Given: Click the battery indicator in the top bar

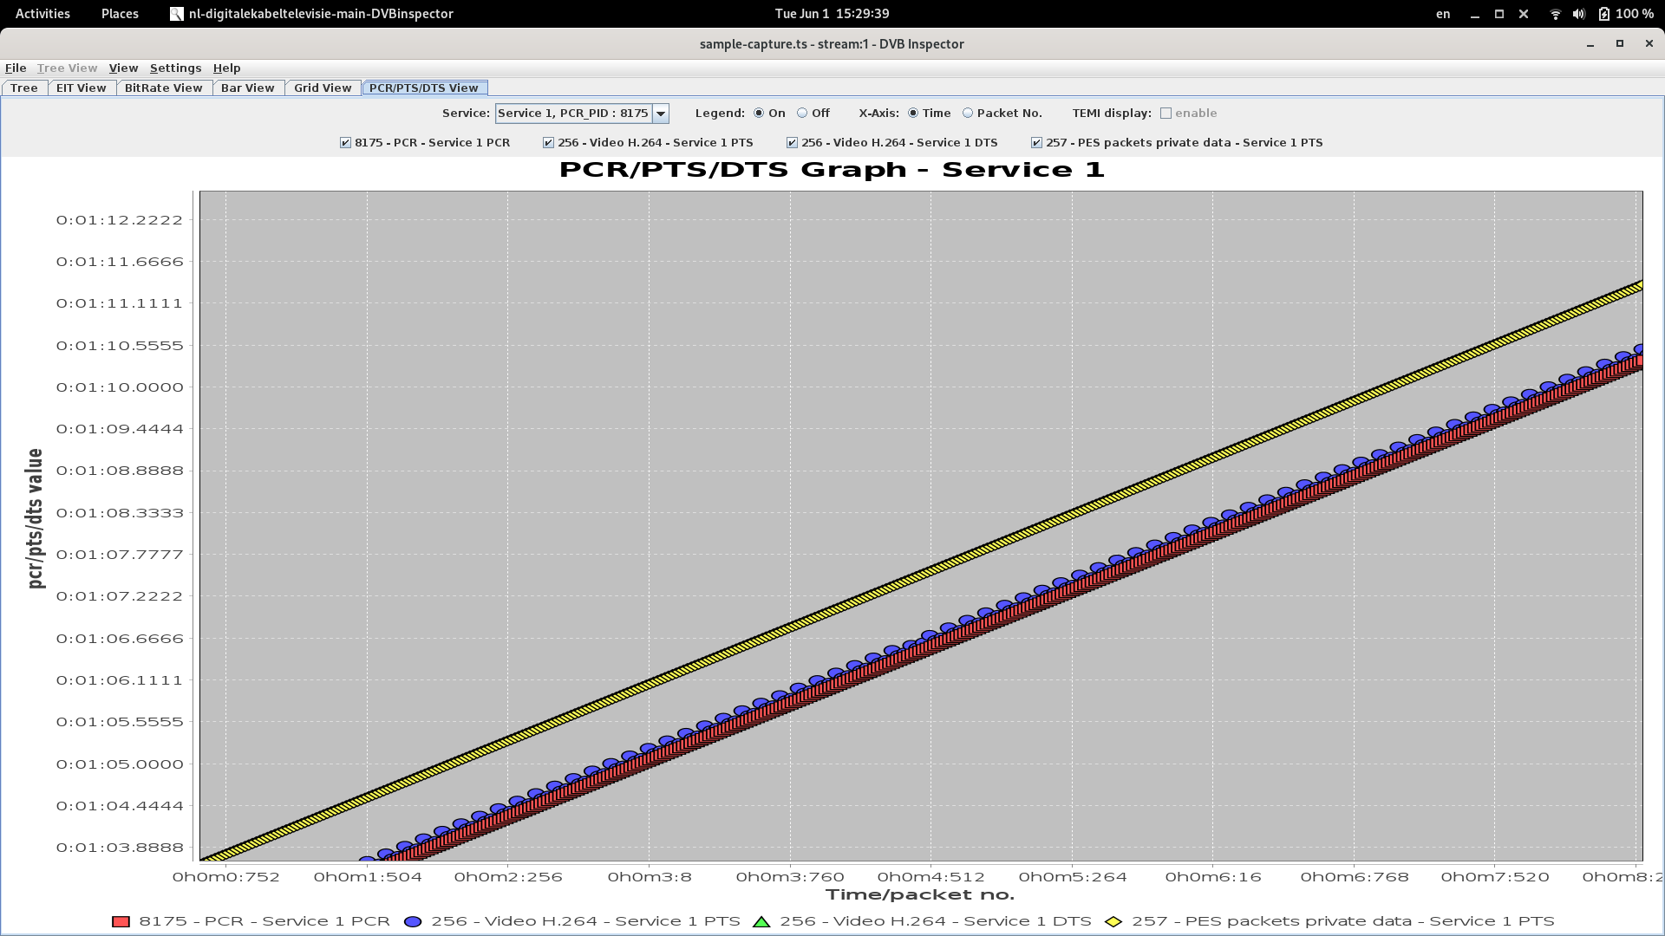Looking at the screenshot, I should pos(1604,14).
